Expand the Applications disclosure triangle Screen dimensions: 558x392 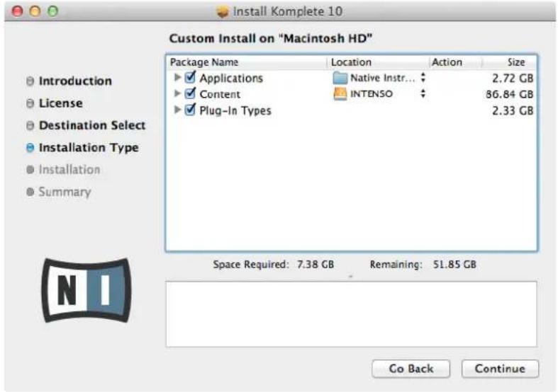point(177,77)
